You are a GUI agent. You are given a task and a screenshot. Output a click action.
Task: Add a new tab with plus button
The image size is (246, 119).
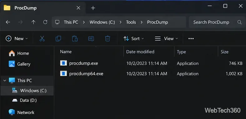pyautogui.click(x=93, y=8)
